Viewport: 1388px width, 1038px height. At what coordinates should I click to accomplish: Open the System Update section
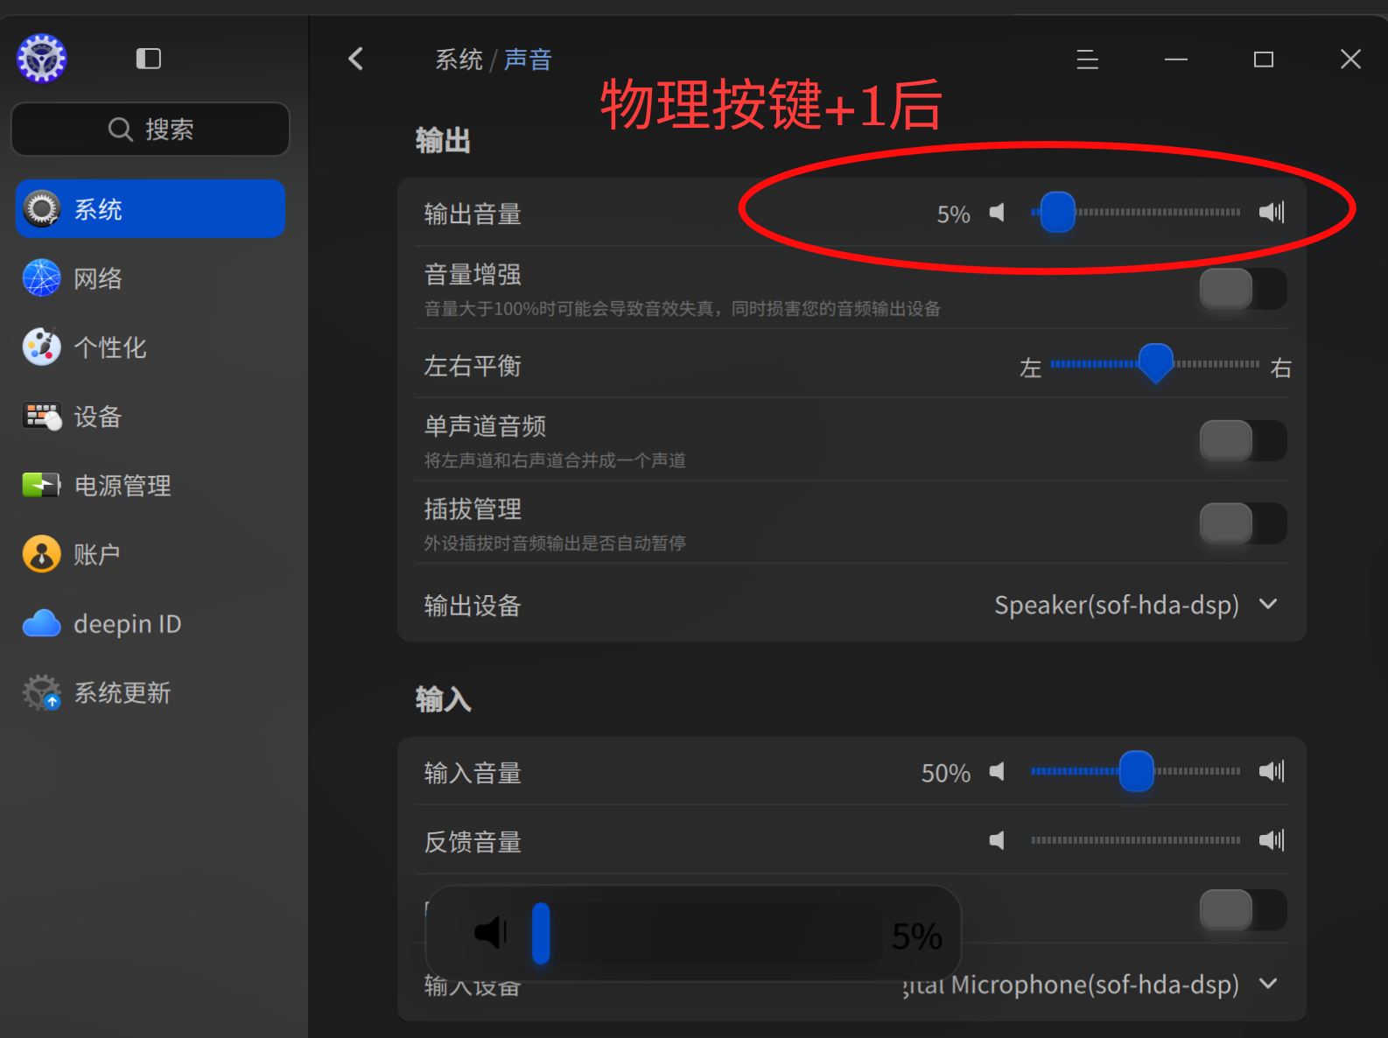(151, 693)
